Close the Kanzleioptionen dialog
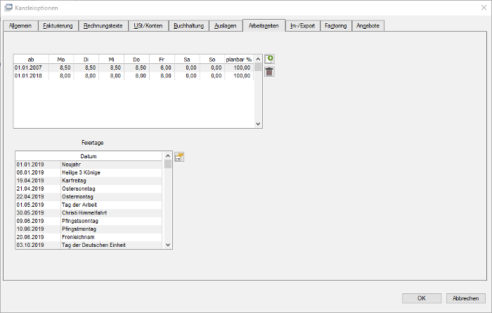This screenshot has width=492, height=313. 484,8
